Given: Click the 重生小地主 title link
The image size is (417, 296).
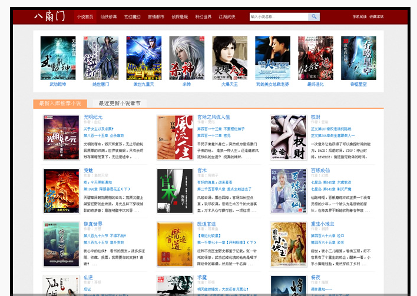Looking at the screenshot, I should 323,224.
